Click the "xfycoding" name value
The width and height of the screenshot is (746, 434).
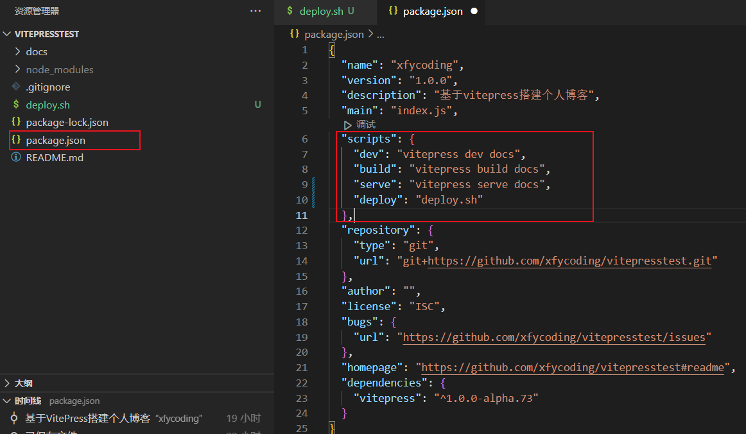click(x=424, y=65)
